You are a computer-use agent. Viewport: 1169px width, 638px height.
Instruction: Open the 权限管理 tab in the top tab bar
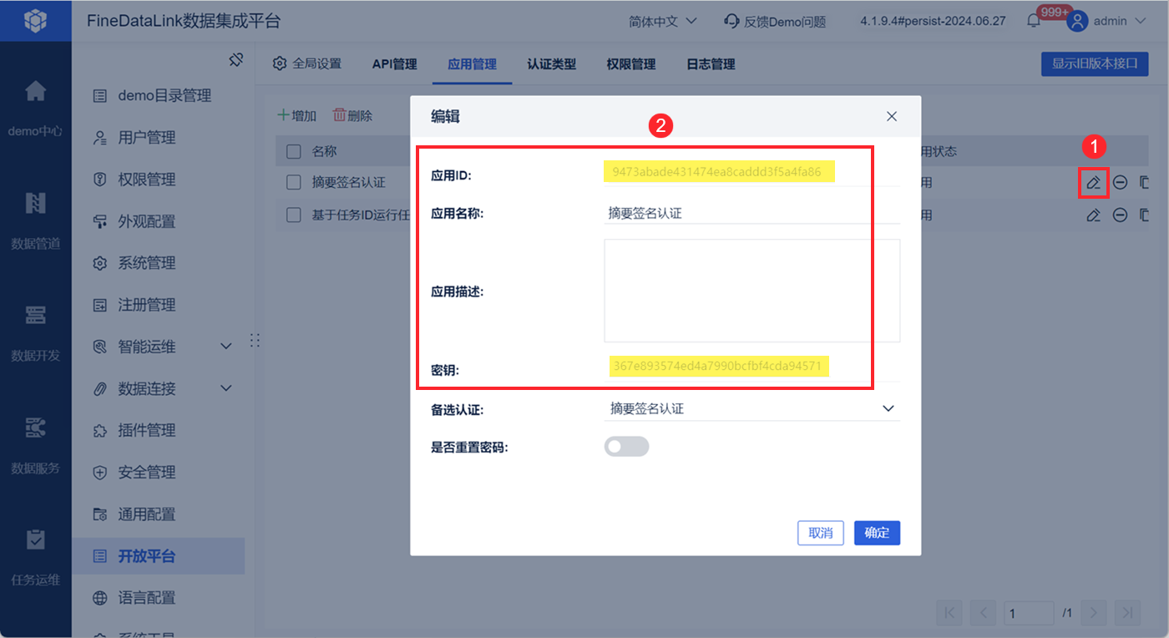click(631, 64)
